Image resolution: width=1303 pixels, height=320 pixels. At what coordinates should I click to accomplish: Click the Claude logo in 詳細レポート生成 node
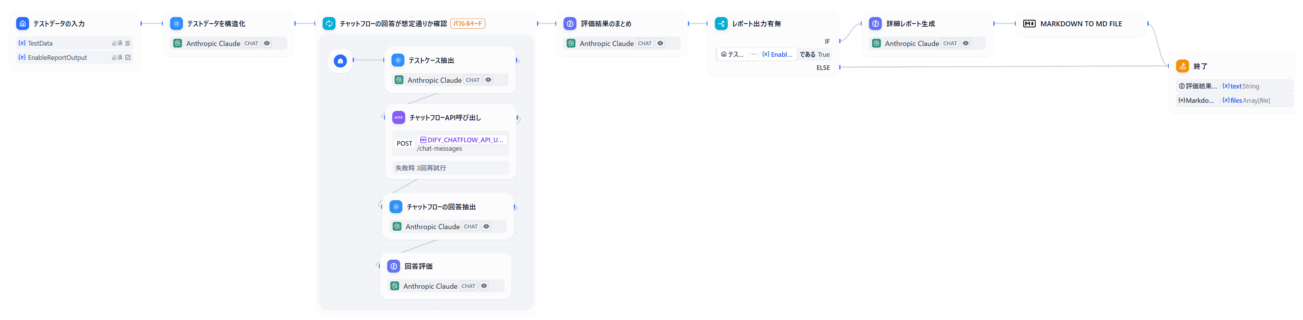(877, 43)
